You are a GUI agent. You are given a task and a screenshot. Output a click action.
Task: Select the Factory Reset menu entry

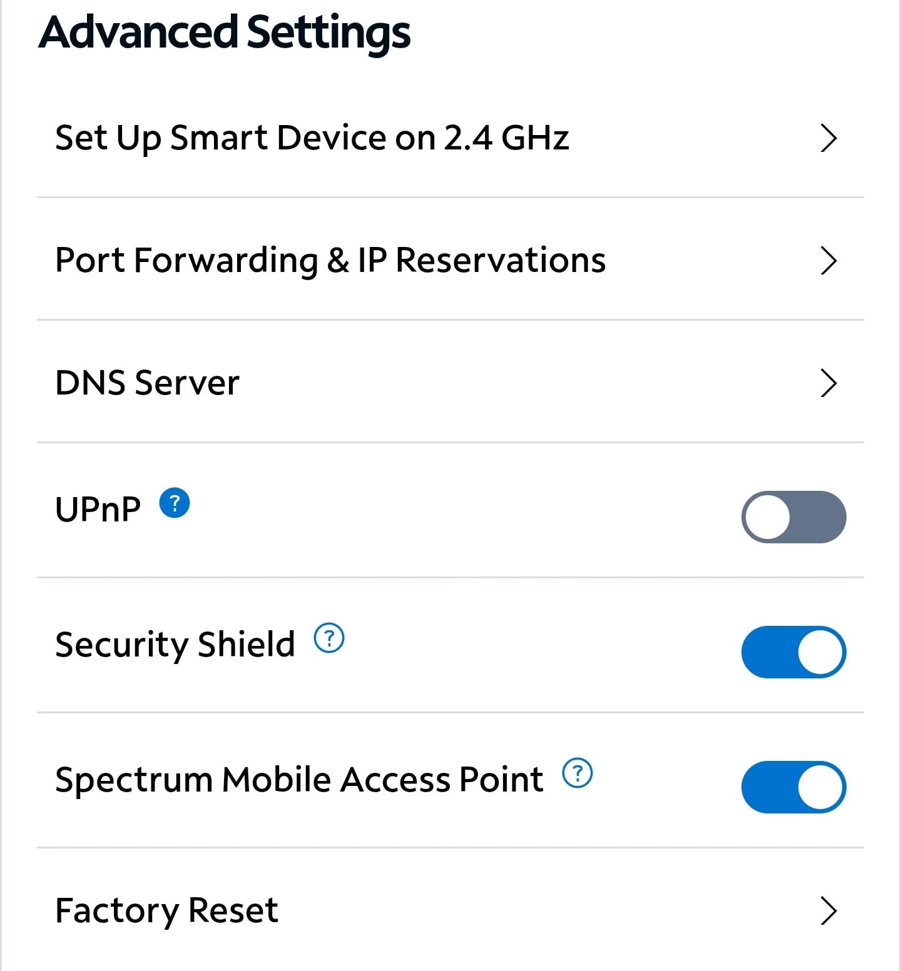[450, 910]
